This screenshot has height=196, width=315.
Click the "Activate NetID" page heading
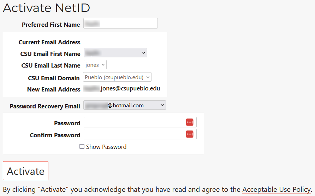click(x=46, y=8)
